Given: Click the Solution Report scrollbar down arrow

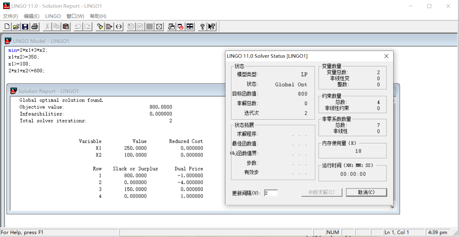Looking at the screenshot, I should pos(393,207).
